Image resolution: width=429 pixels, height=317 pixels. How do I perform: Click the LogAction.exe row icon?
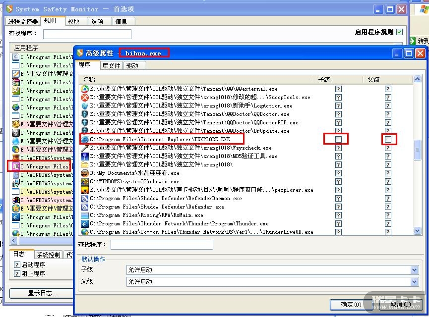pos(85,106)
